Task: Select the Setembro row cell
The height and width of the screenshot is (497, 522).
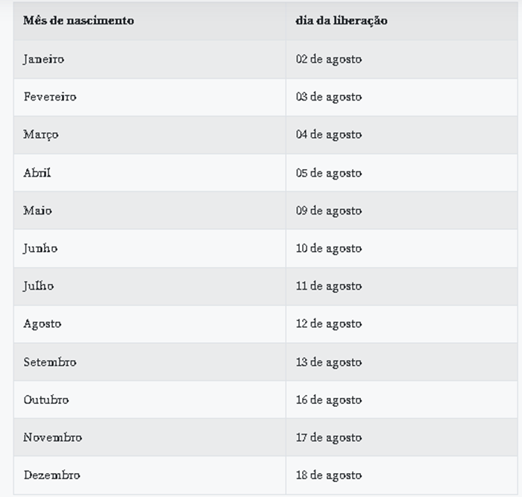Action: [x=49, y=362]
